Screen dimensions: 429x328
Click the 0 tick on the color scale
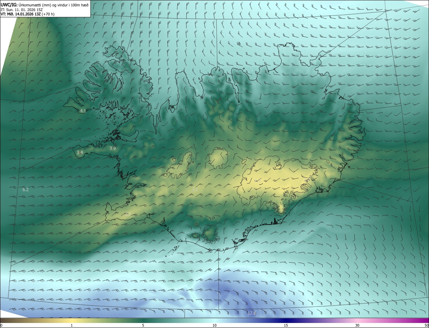coord(1,325)
